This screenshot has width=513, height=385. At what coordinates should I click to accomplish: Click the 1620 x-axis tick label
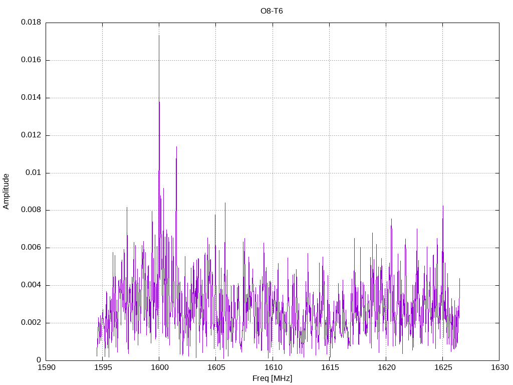[386, 367]
